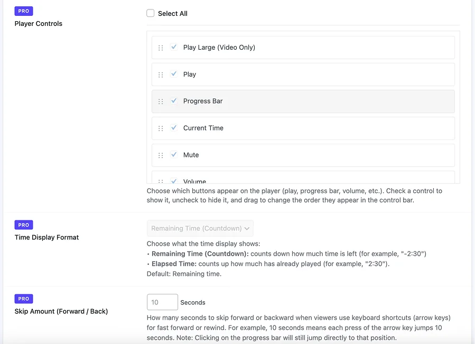
Task: Uncheck the Play Large (Video Only) control
Action: point(174,47)
